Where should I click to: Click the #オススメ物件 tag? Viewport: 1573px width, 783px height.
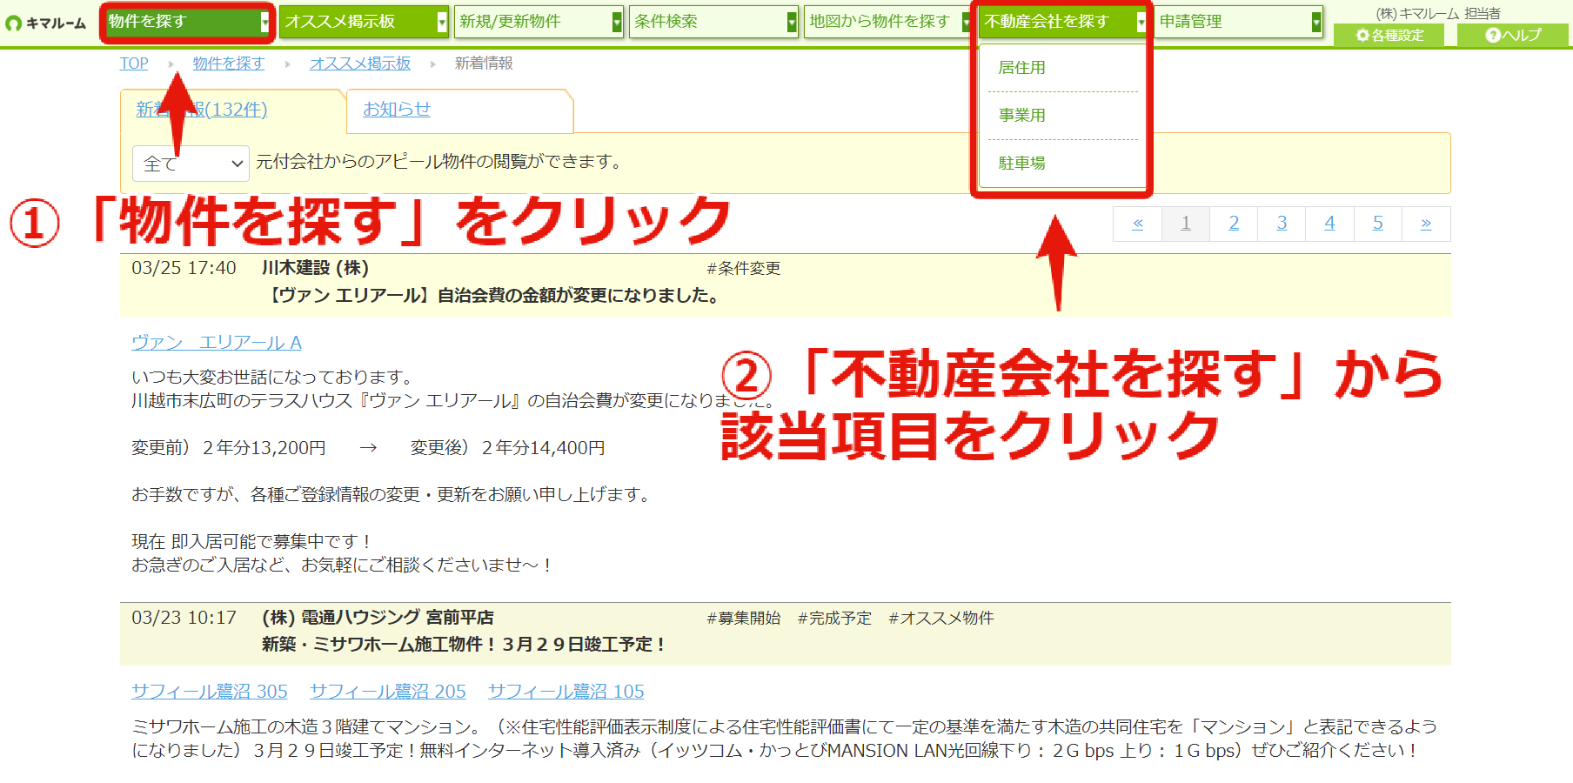point(941,619)
